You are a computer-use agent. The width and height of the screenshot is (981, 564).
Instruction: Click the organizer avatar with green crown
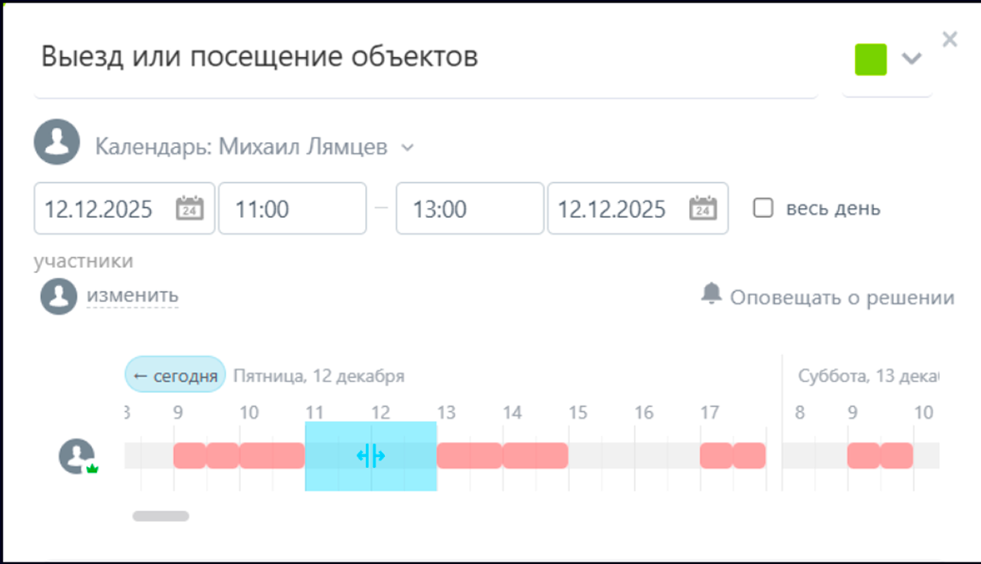coord(77,456)
